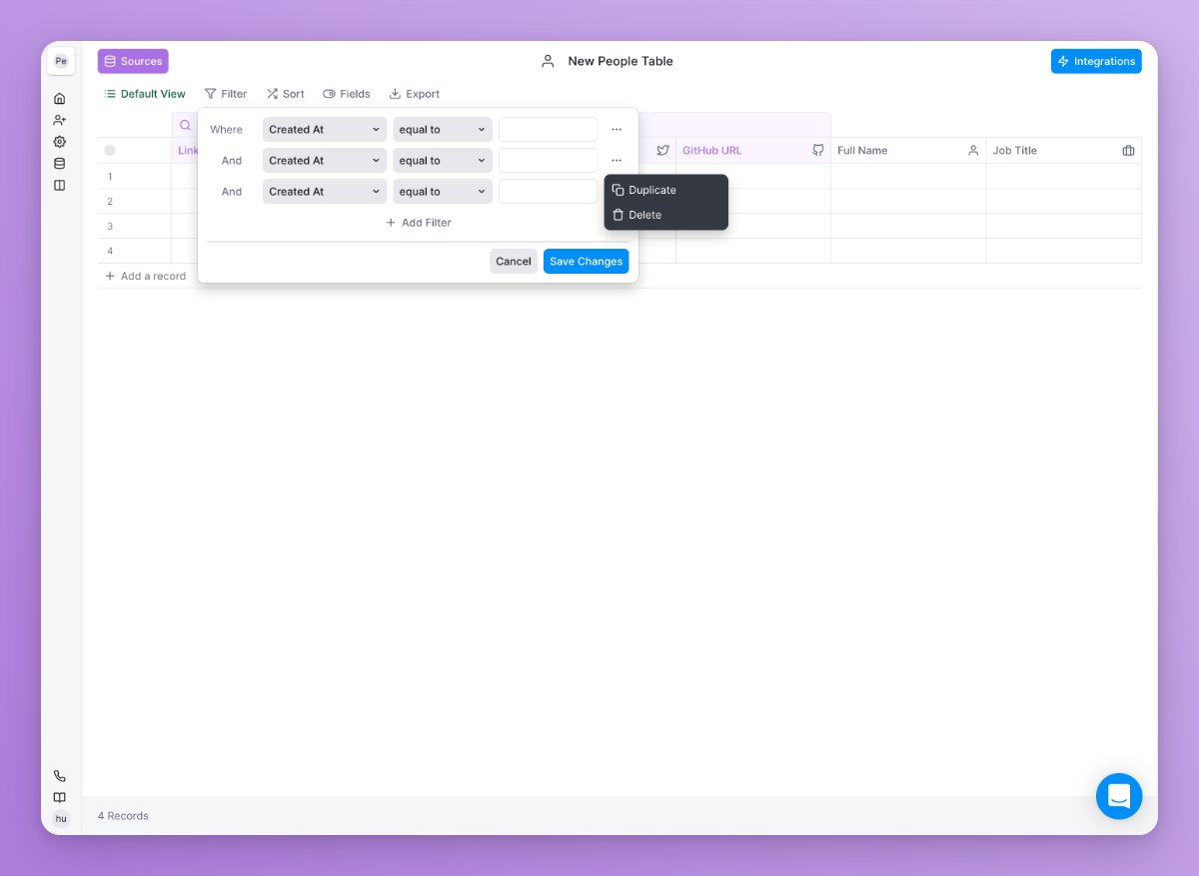Open the Integrations button
The image size is (1199, 876).
(x=1096, y=61)
